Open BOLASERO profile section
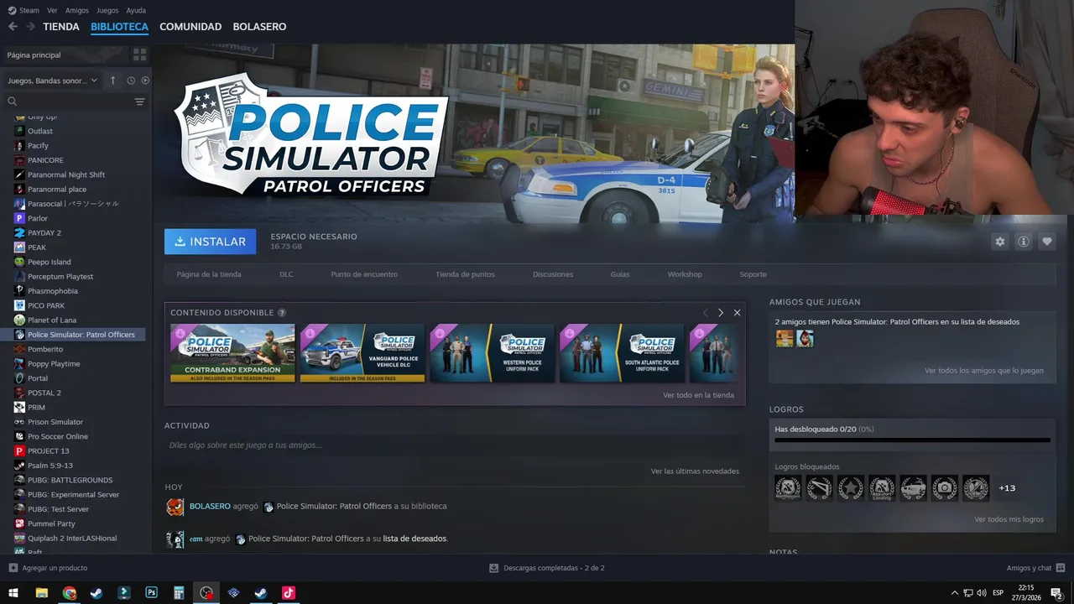1074x604 pixels. coord(259,27)
